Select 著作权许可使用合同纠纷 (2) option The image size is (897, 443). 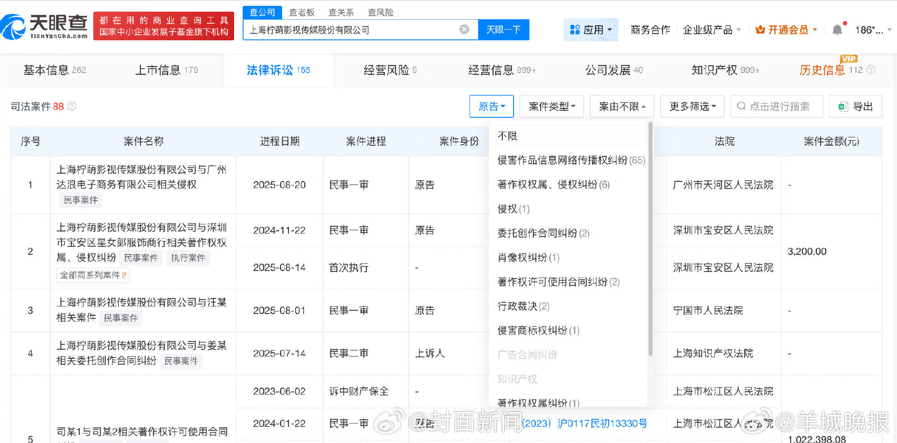tap(558, 282)
